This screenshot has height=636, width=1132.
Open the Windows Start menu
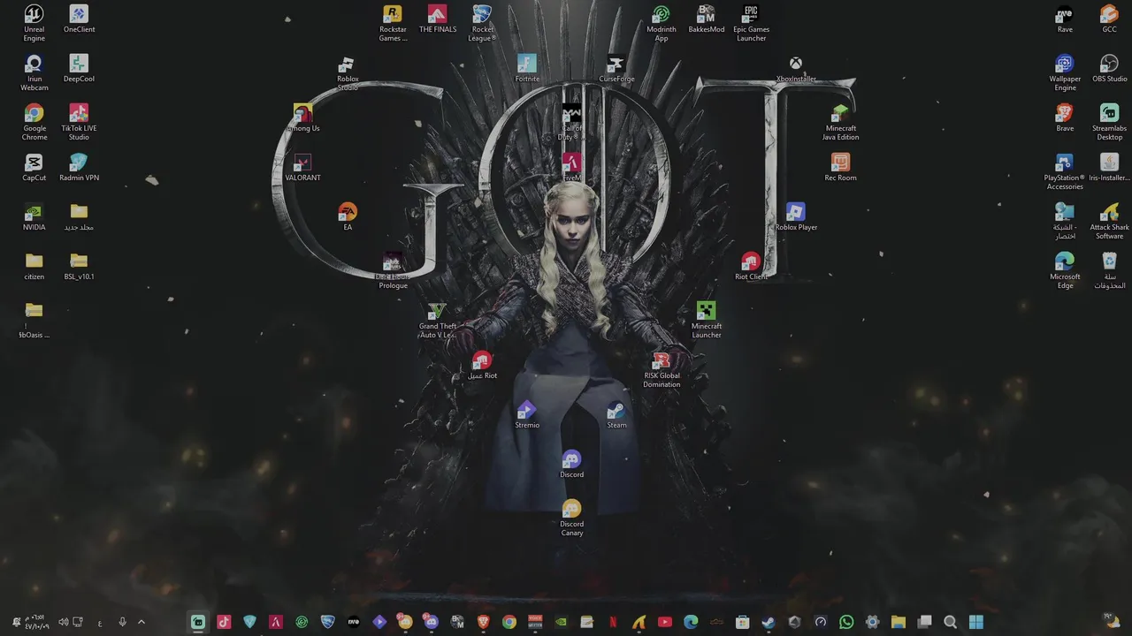(976, 622)
